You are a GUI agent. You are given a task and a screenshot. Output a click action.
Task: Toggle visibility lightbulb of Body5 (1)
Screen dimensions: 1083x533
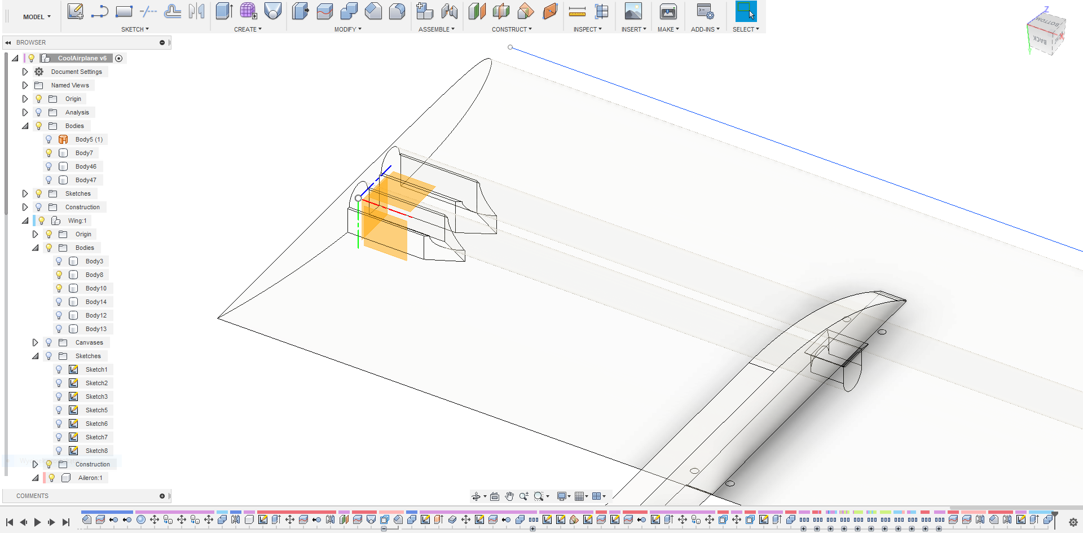click(x=49, y=139)
